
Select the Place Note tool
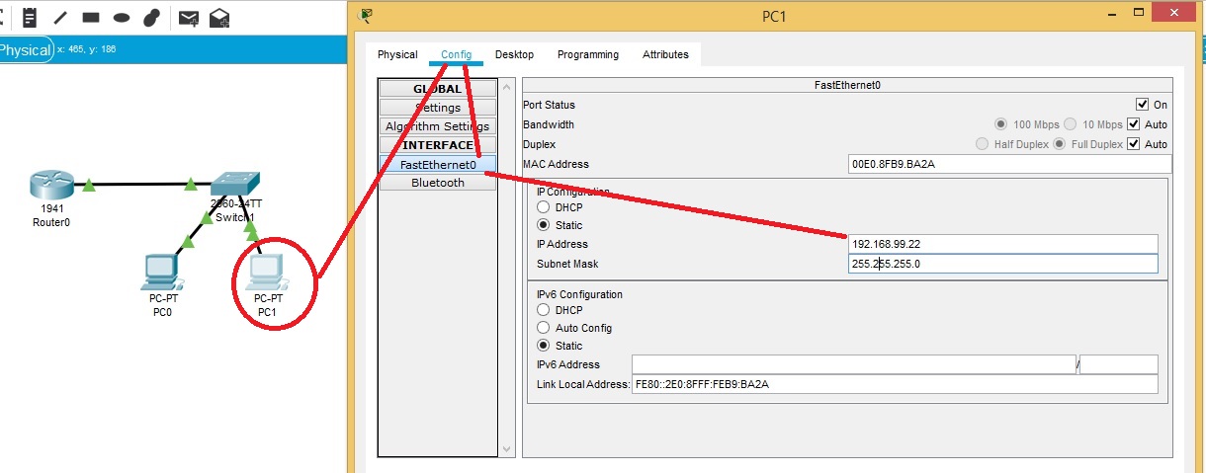click(x=30, y=17)
